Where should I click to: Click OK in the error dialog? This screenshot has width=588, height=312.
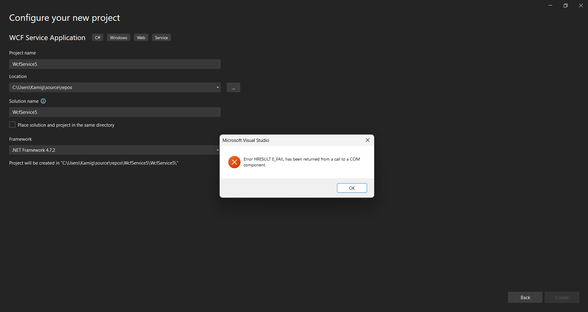[352, 188]
